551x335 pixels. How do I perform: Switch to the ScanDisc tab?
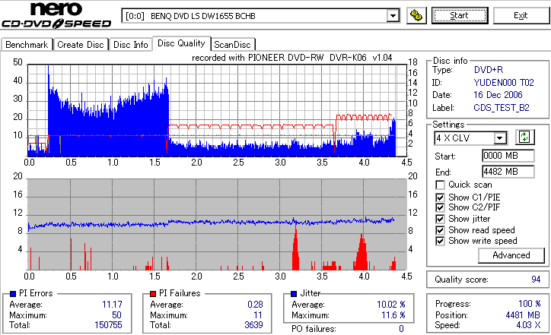click(232, 45)
